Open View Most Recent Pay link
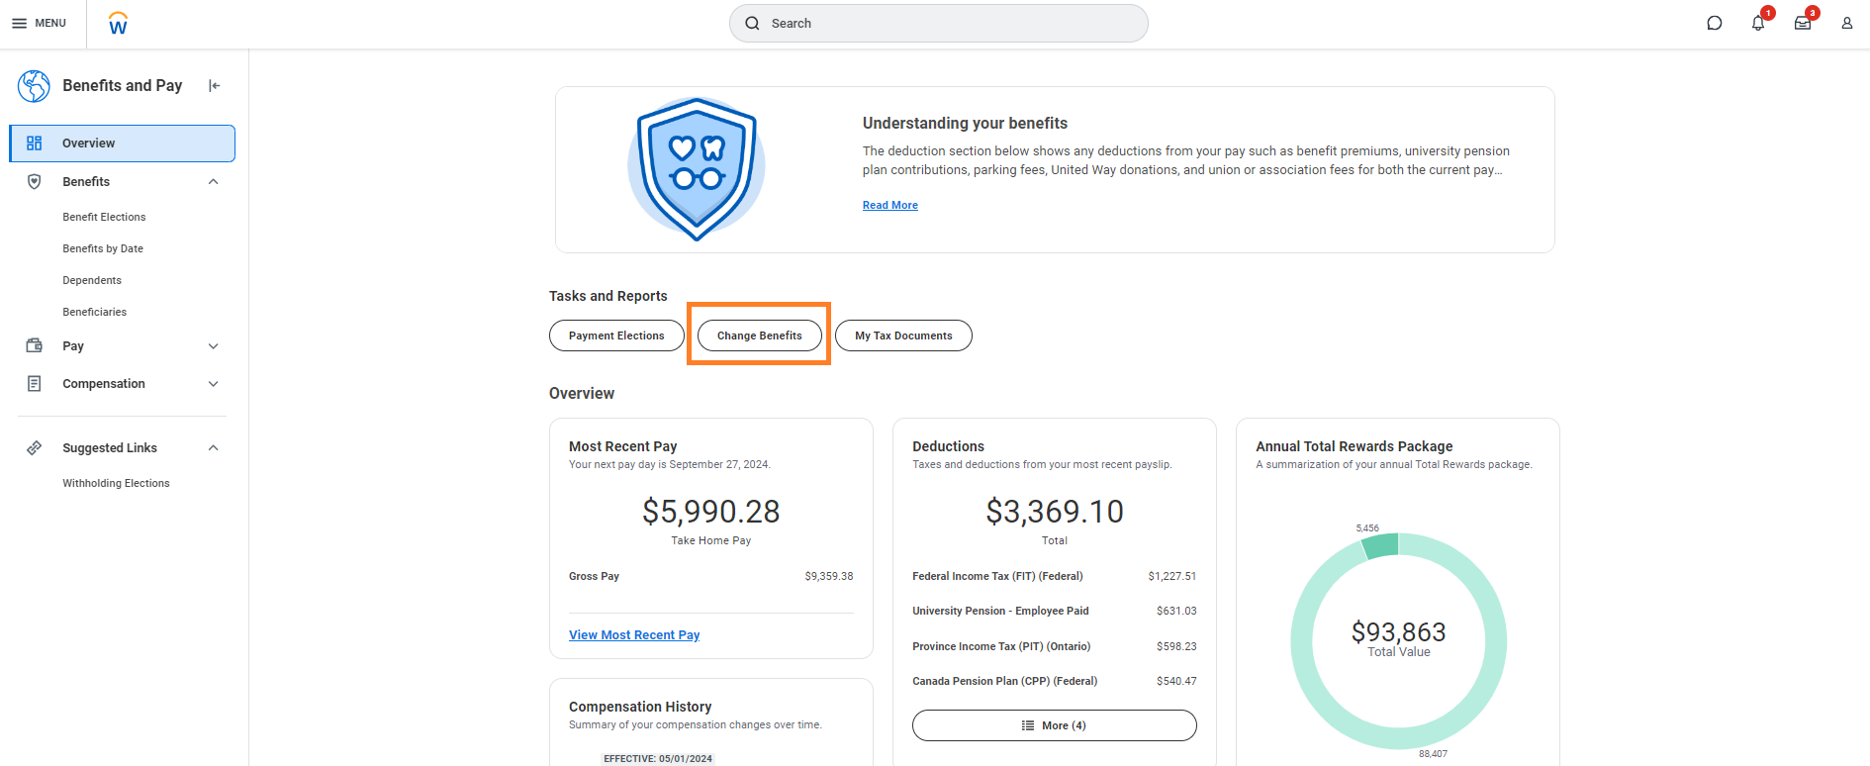This screenshot has width=1870, height=766. pyautogui.click(x=634, y=635)
